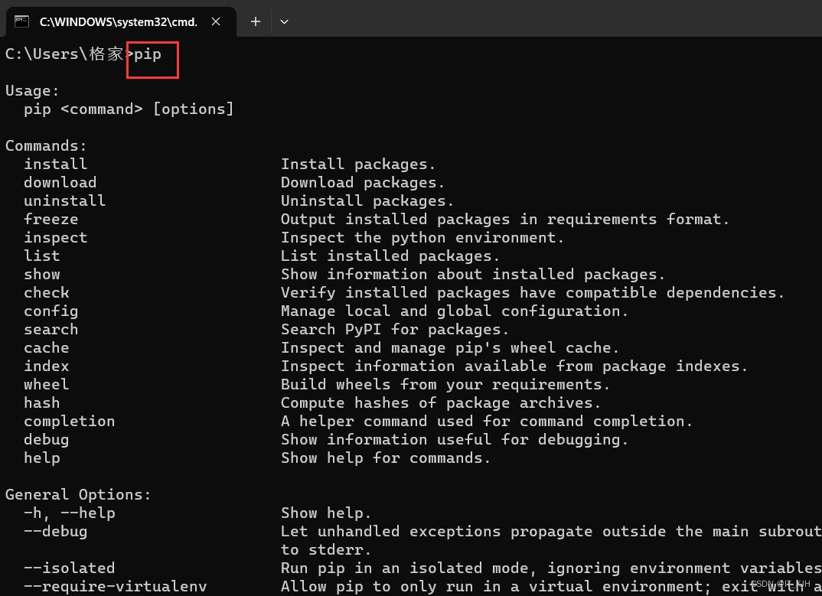Select the C:\WINDOWS\system32\cmd. tab
Screen dimensions: 822x596
121,21
